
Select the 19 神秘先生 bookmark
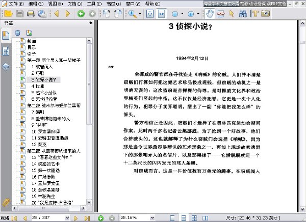[43, 196]
